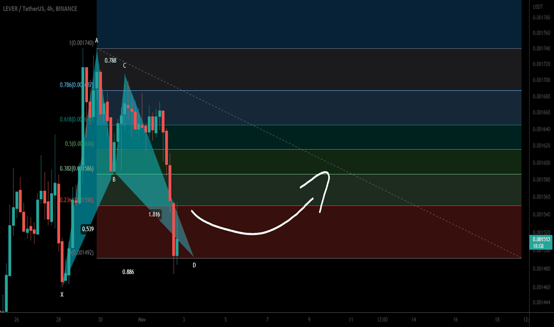The width and height of the screenshot is (554, 327).
Task: Click the 0.001600 price axis label
Action: pyautogui.click(x=542, y=163)
